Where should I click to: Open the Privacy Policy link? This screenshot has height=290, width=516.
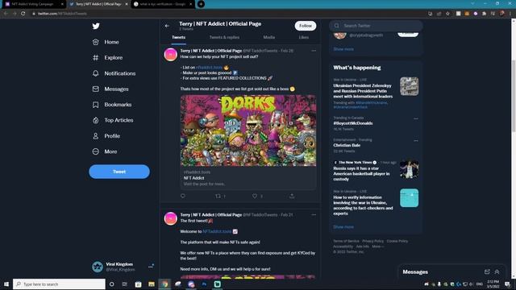[372, 241]
